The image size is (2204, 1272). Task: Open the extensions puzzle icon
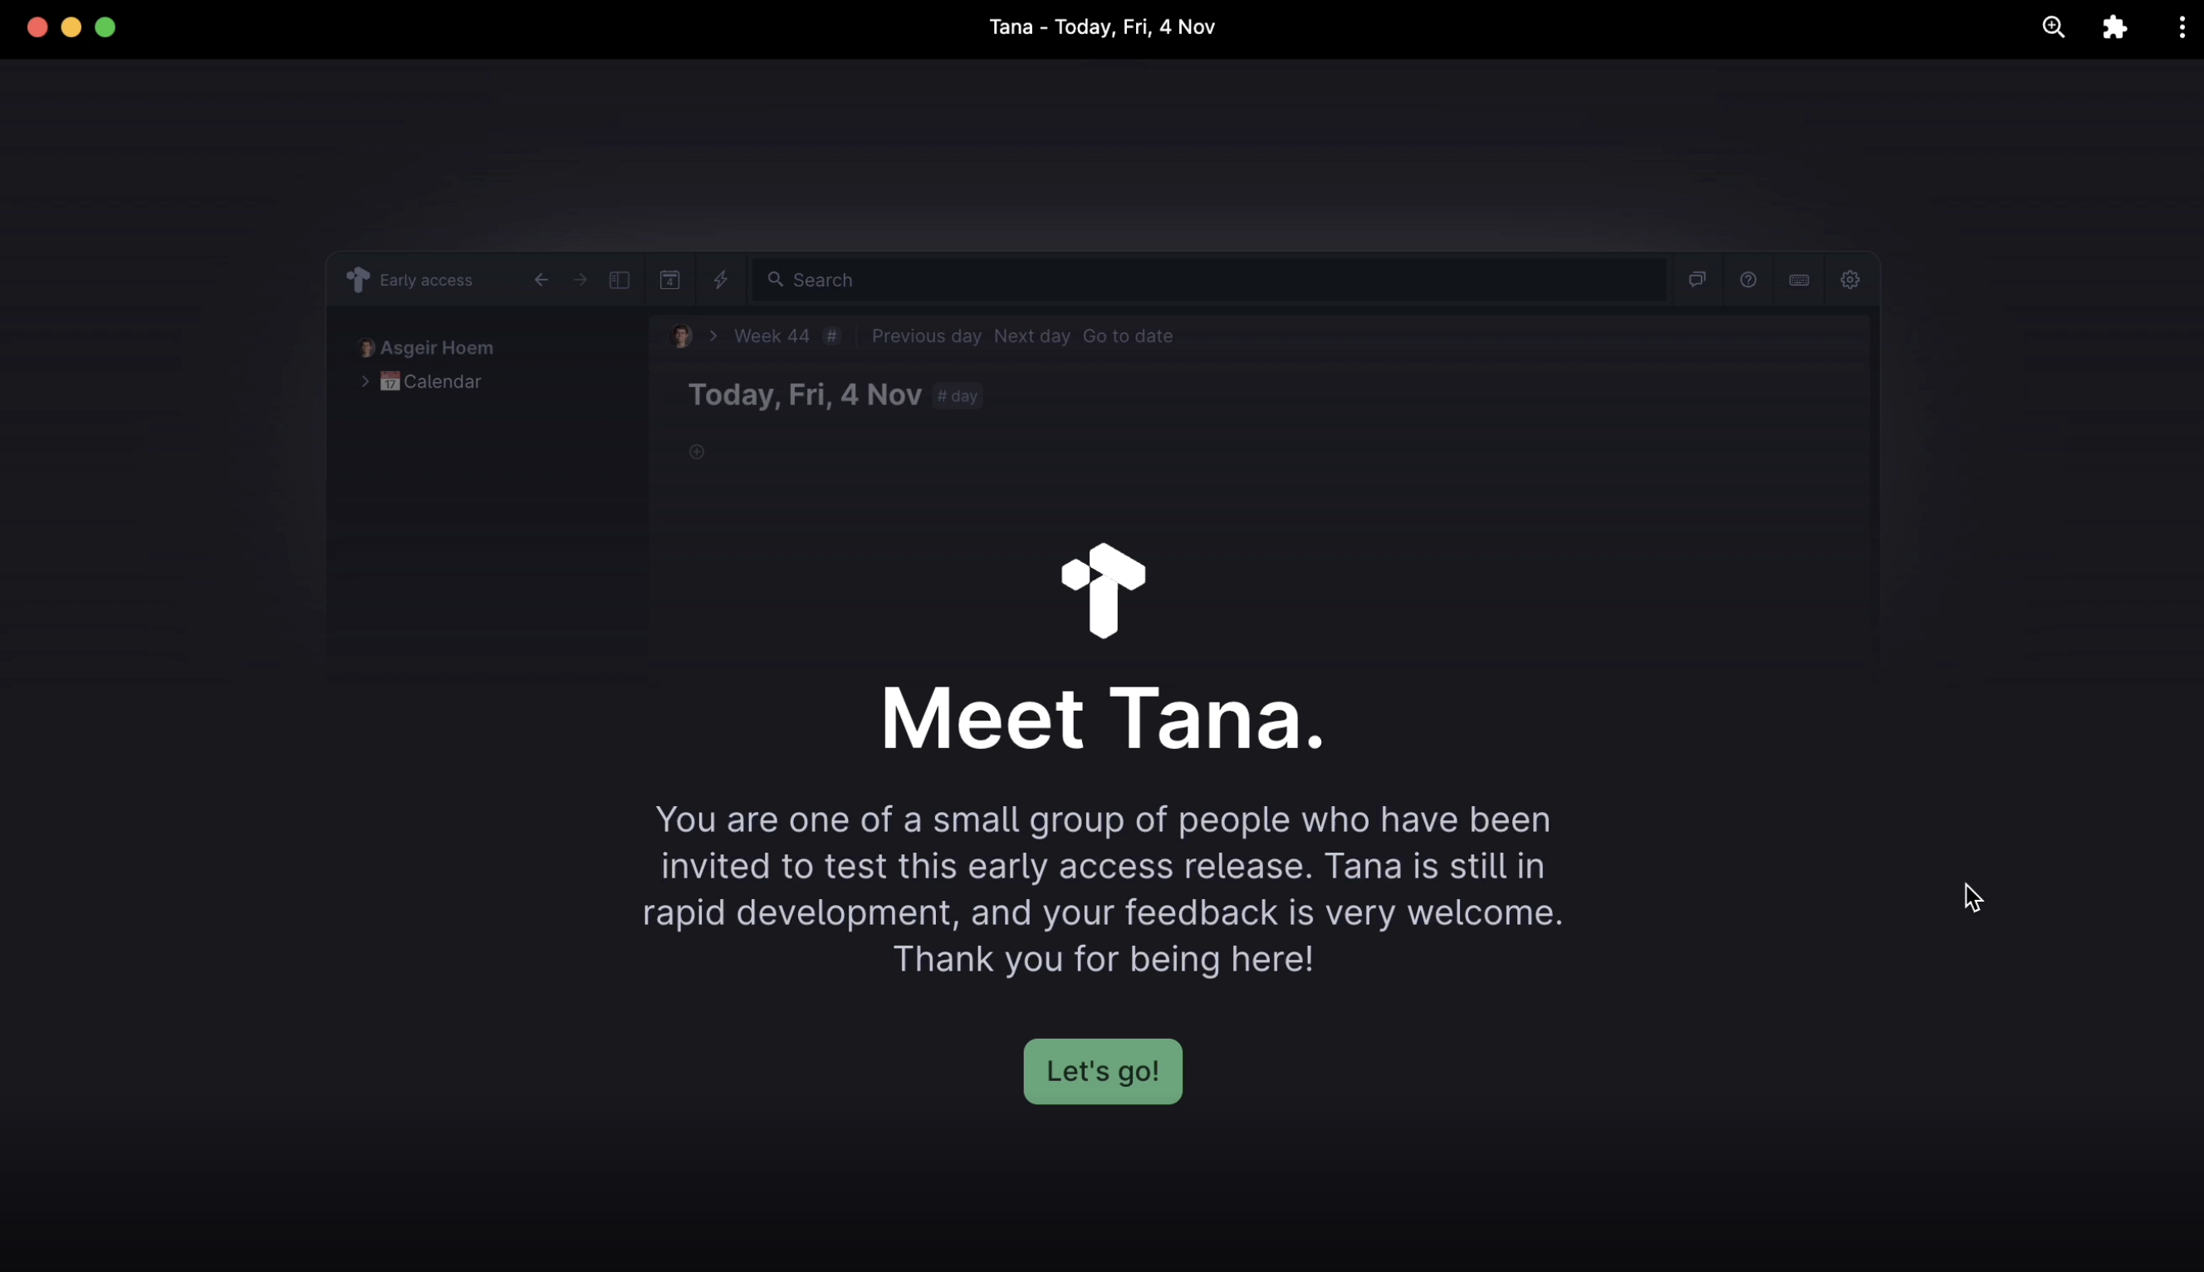tap(2115, 27)
